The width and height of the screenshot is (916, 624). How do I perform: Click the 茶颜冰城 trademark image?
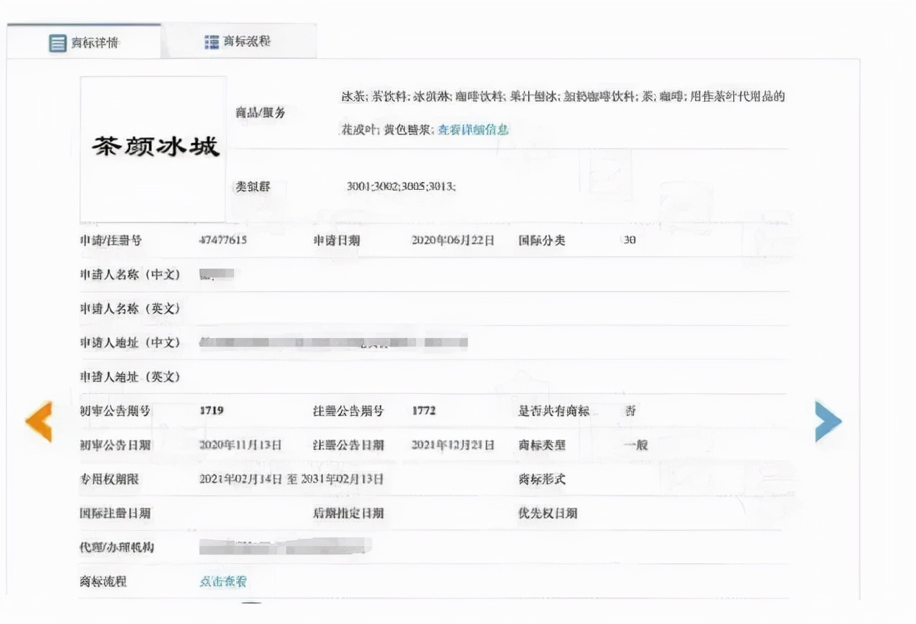pyautogui.click(x=153, y=149)
